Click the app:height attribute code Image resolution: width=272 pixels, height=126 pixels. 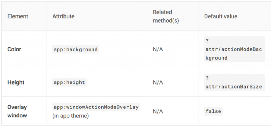[70, 82]
